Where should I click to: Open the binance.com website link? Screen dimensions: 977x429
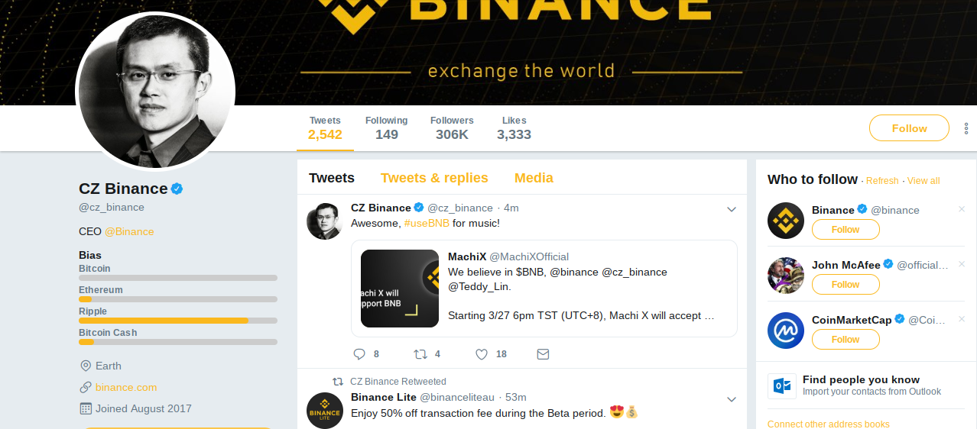[126, 387]
